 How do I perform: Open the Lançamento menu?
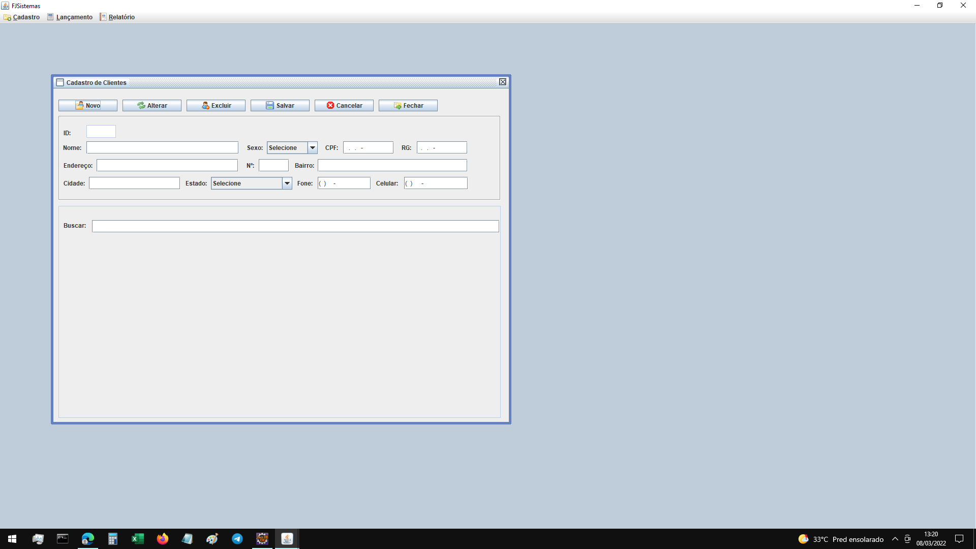pos(70,17)
